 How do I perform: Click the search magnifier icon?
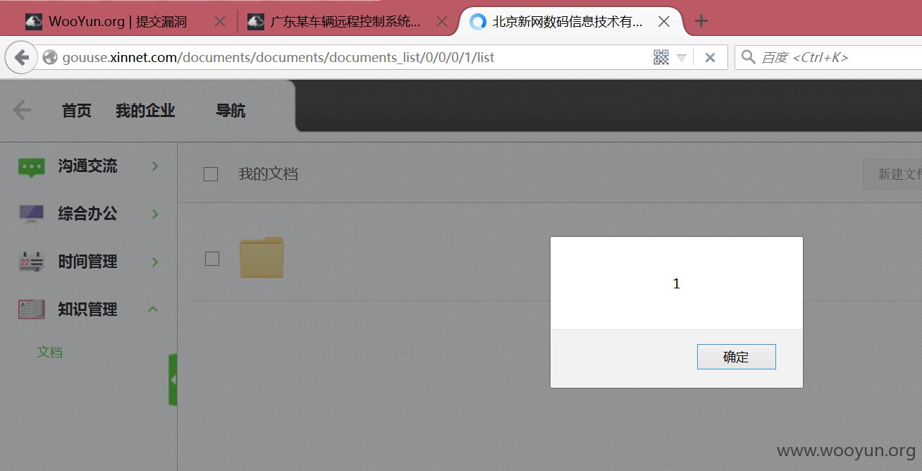pos(749,57)
